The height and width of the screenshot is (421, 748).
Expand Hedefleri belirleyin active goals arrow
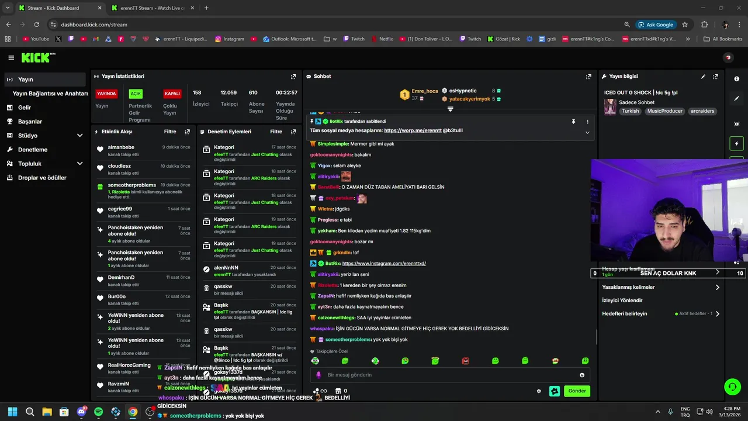click(718, 314)
